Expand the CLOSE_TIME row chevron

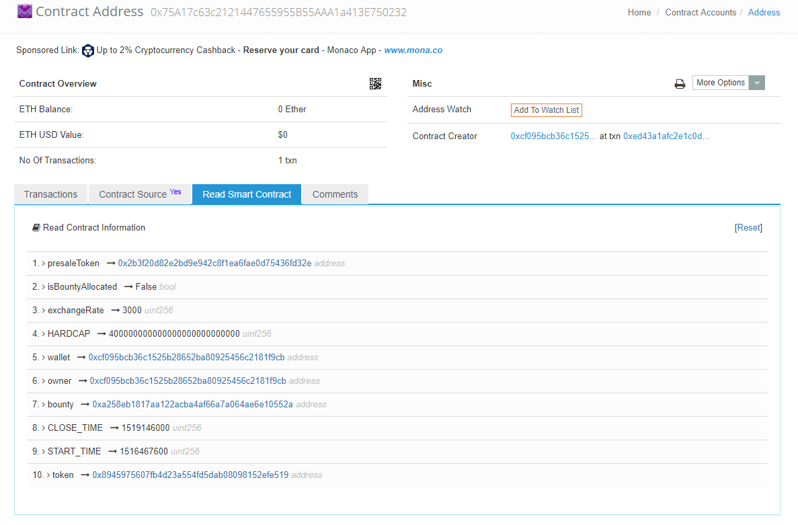43,428
